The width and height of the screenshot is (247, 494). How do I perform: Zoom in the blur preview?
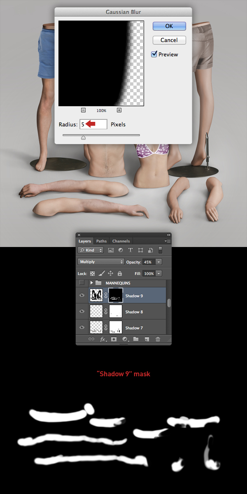tap(119, 110)
